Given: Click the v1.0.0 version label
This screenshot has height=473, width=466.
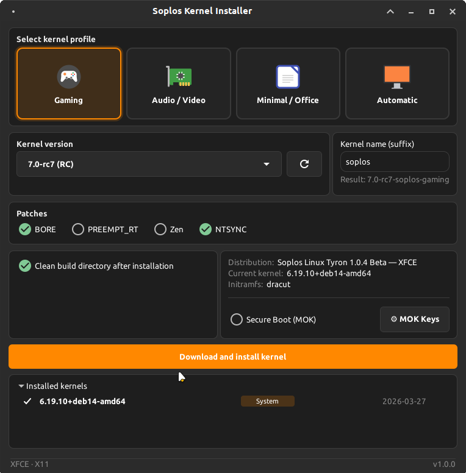Looking at the screenshot, I should 444,464.
